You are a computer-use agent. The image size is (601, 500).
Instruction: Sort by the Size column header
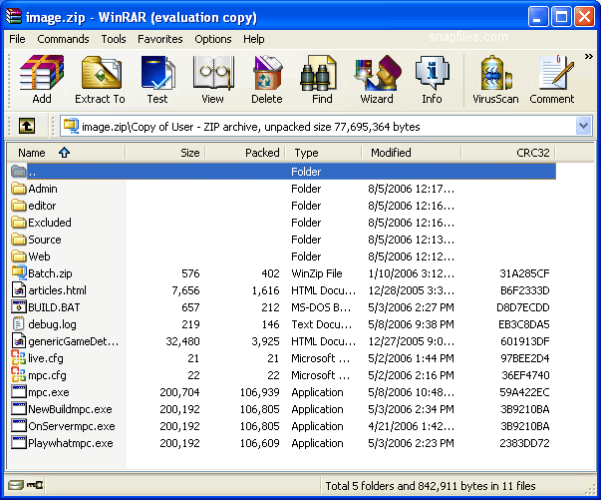point(165,153)
